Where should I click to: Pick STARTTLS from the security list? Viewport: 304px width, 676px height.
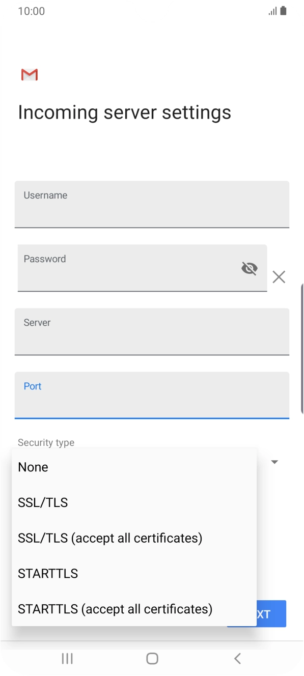pos(47,573)
